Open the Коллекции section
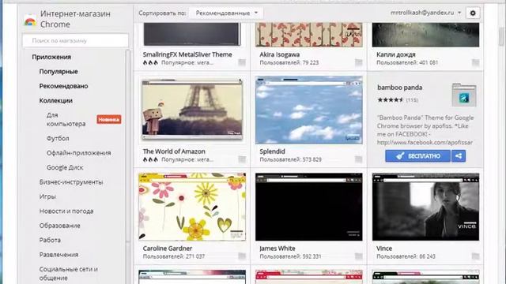The height and width of the screenshot is (284, 506). pos(56,100)
